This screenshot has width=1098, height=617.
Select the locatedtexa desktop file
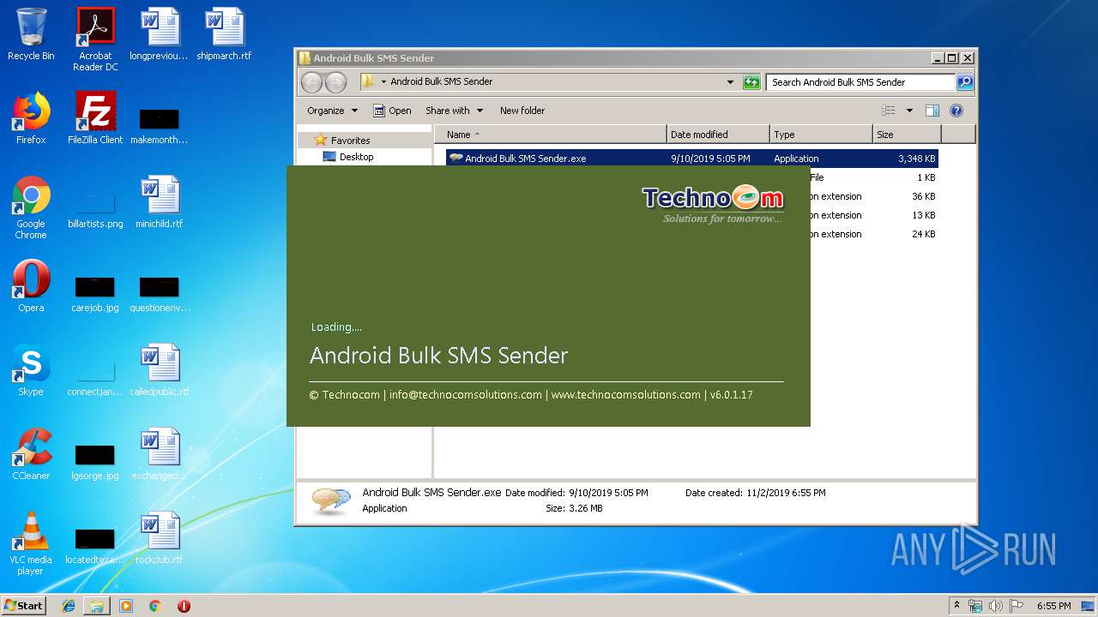[95, 546]
